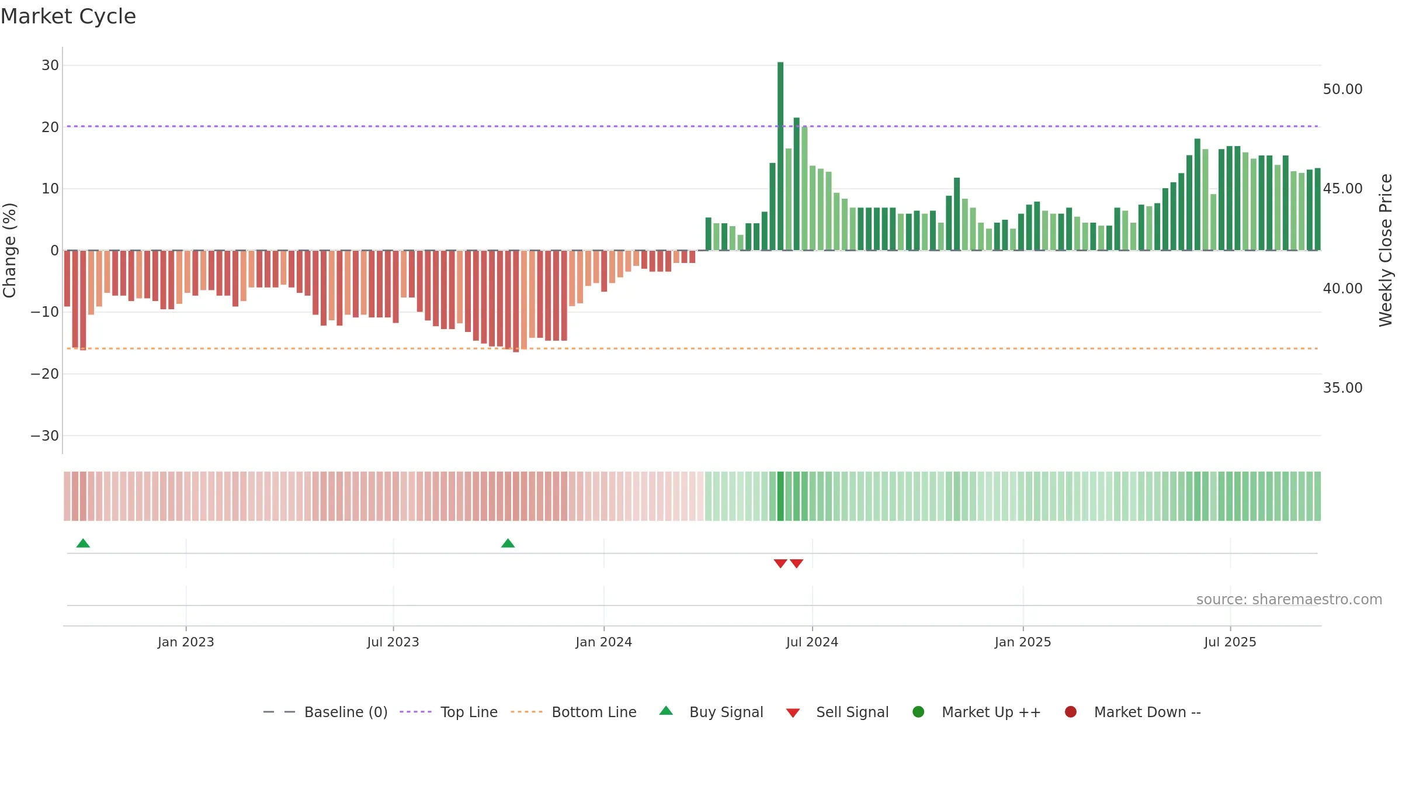Click the Jan 2024 axis label
This screenshot has height=789, width=1402.
[604, 642]
